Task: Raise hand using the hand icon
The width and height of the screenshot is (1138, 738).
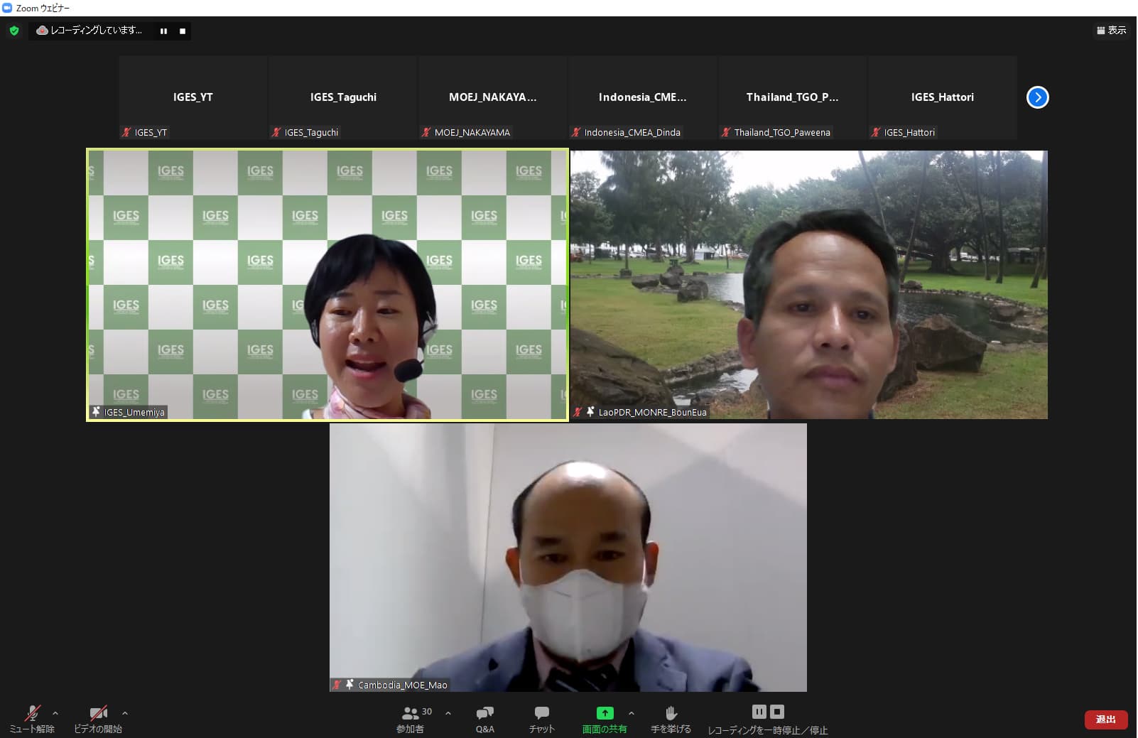Action: pyautogui.click(x=671, y=713)
